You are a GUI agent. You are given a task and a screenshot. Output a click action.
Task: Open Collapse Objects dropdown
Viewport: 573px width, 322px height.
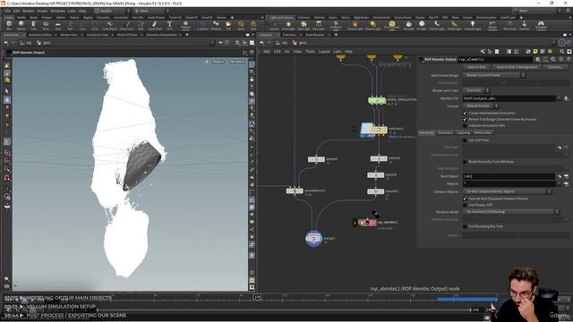508,191
